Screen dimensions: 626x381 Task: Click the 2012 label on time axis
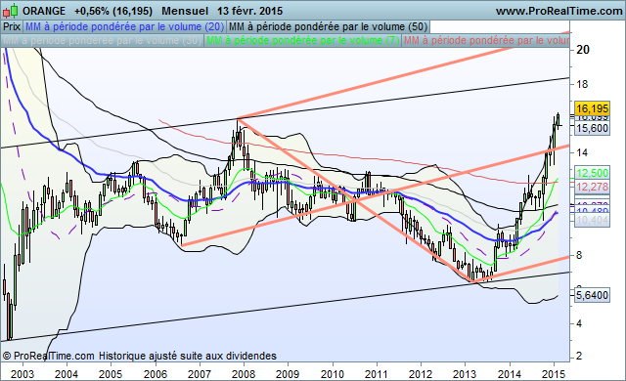pyautogui.click(x=421, y=374)
